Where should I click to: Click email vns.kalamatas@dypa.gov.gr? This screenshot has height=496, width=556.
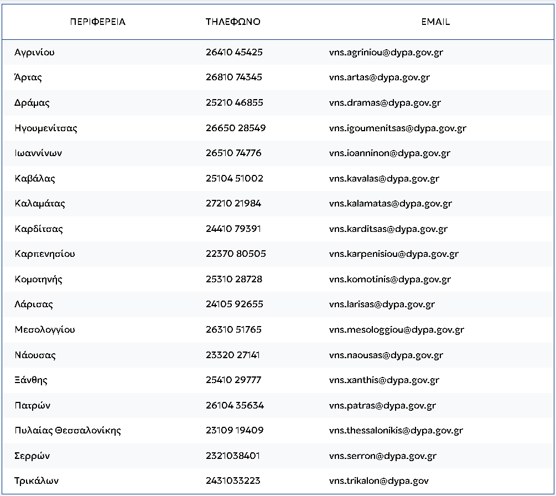point(391,204)
